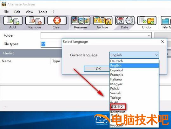Collapse the Current language combo box
The width and height of the screenshot is (171, 129).
pyautogui.click(x=156, y=55)
